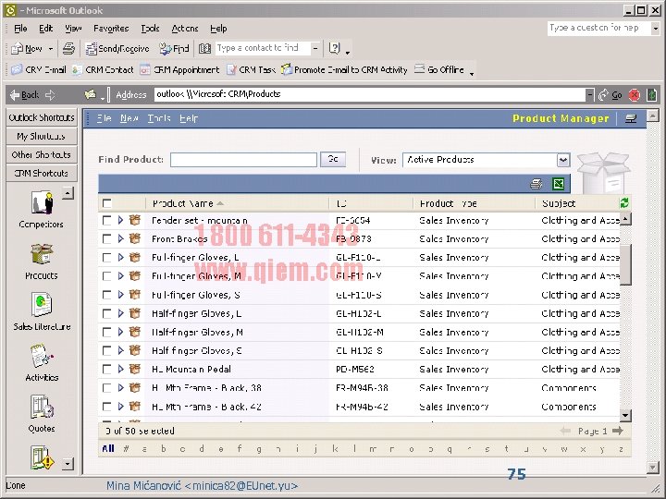The image size is (666, 499).
Task: Check the Front Brakes row checkbox
Action: pyautogui.click(x=107, y=239)
